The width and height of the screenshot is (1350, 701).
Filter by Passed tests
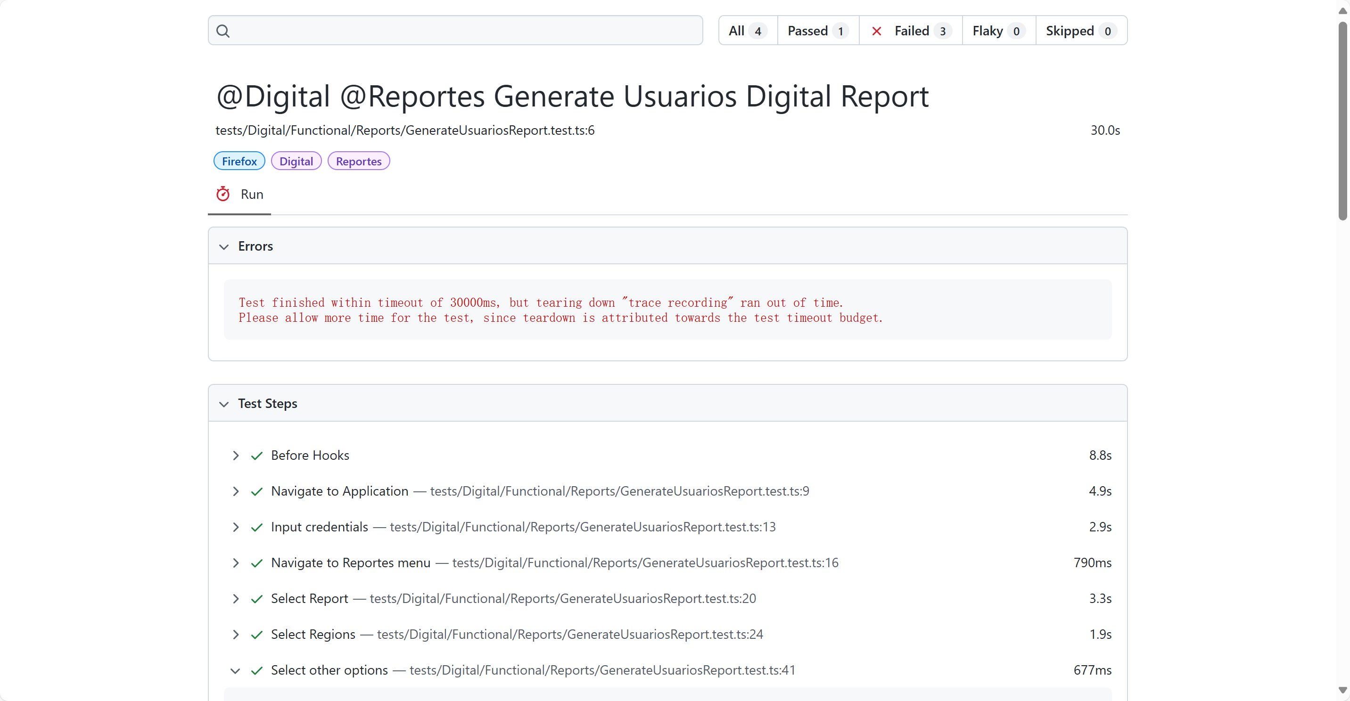tap(818, 31)
